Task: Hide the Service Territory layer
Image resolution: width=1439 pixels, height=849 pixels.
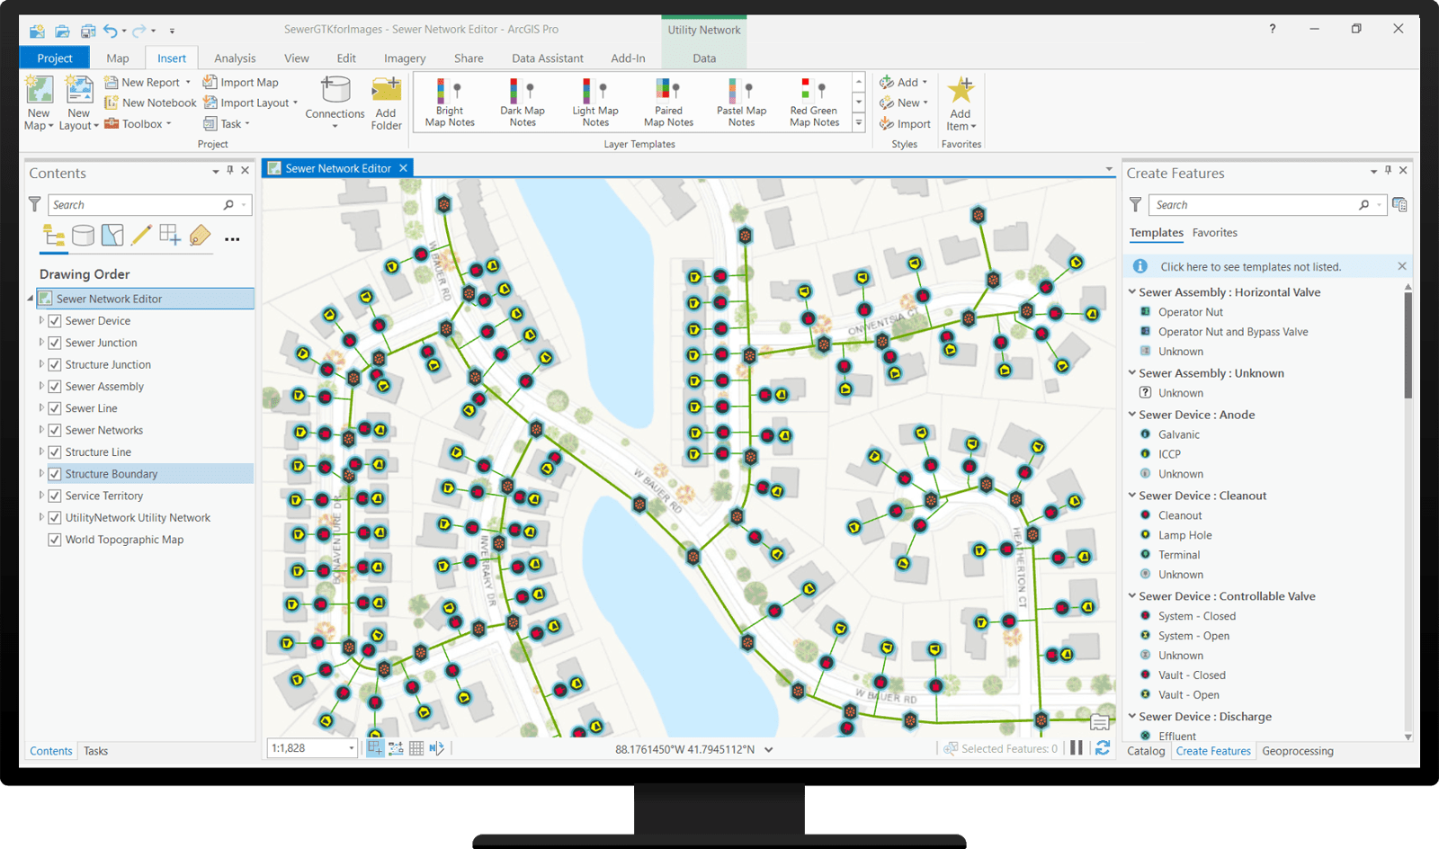Action: coord(55,496)
